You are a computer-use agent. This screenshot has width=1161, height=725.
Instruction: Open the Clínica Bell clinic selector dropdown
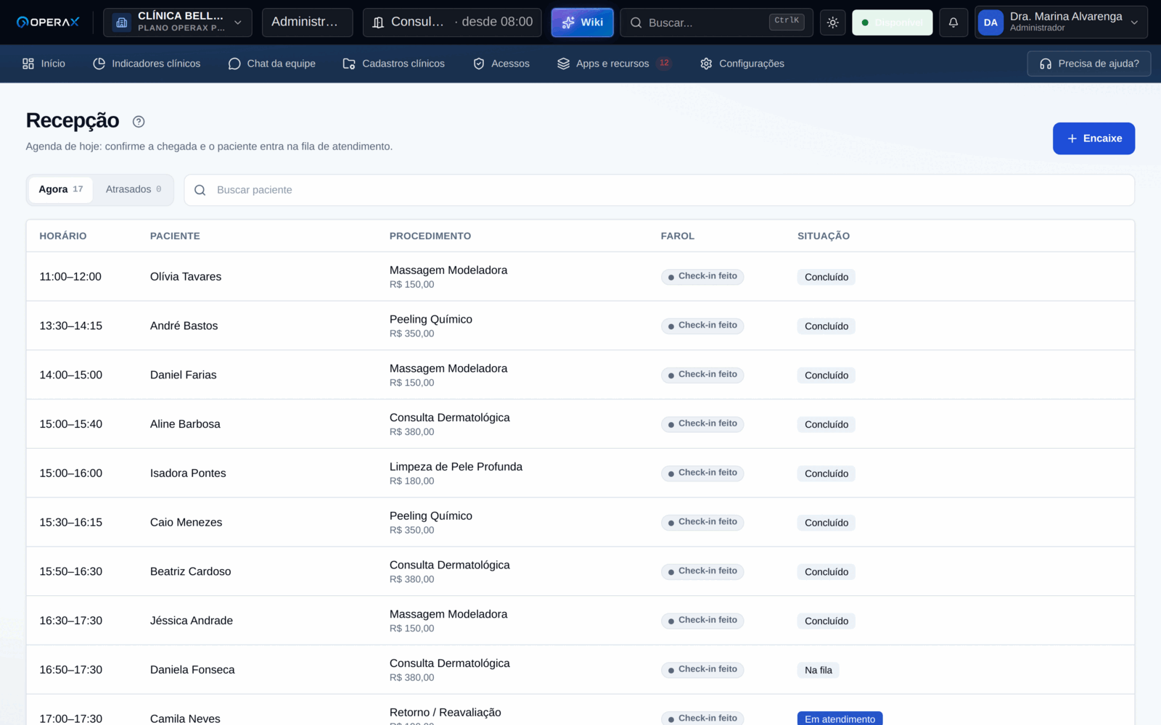pos(178,22)
